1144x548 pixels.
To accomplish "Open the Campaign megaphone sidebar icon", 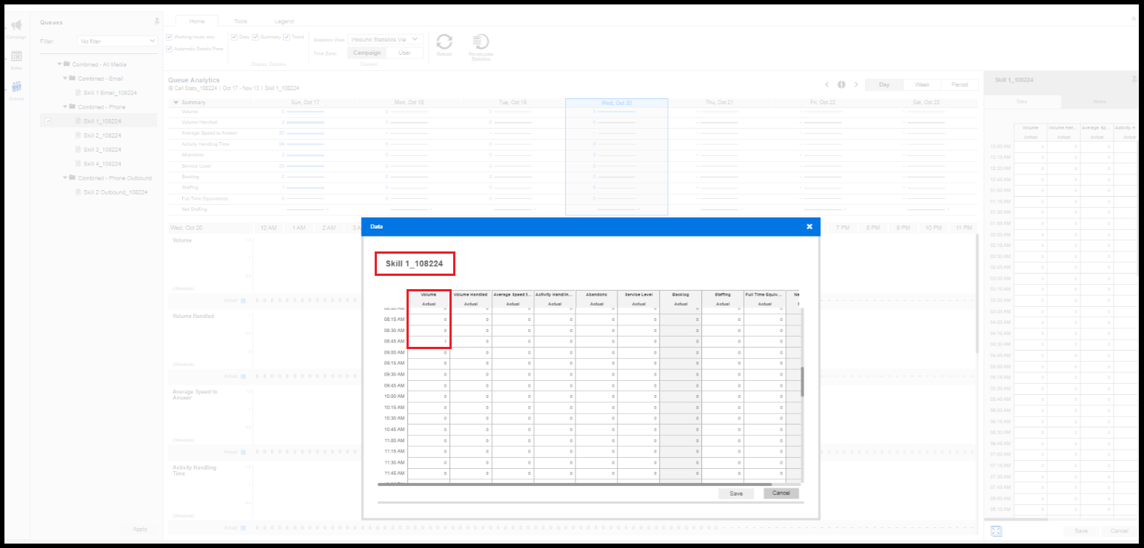I will tap(16, 26).
